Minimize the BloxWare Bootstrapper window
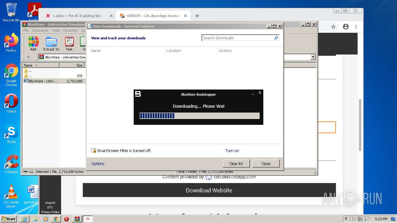The image size is (397, 223). tap(253, 94)
